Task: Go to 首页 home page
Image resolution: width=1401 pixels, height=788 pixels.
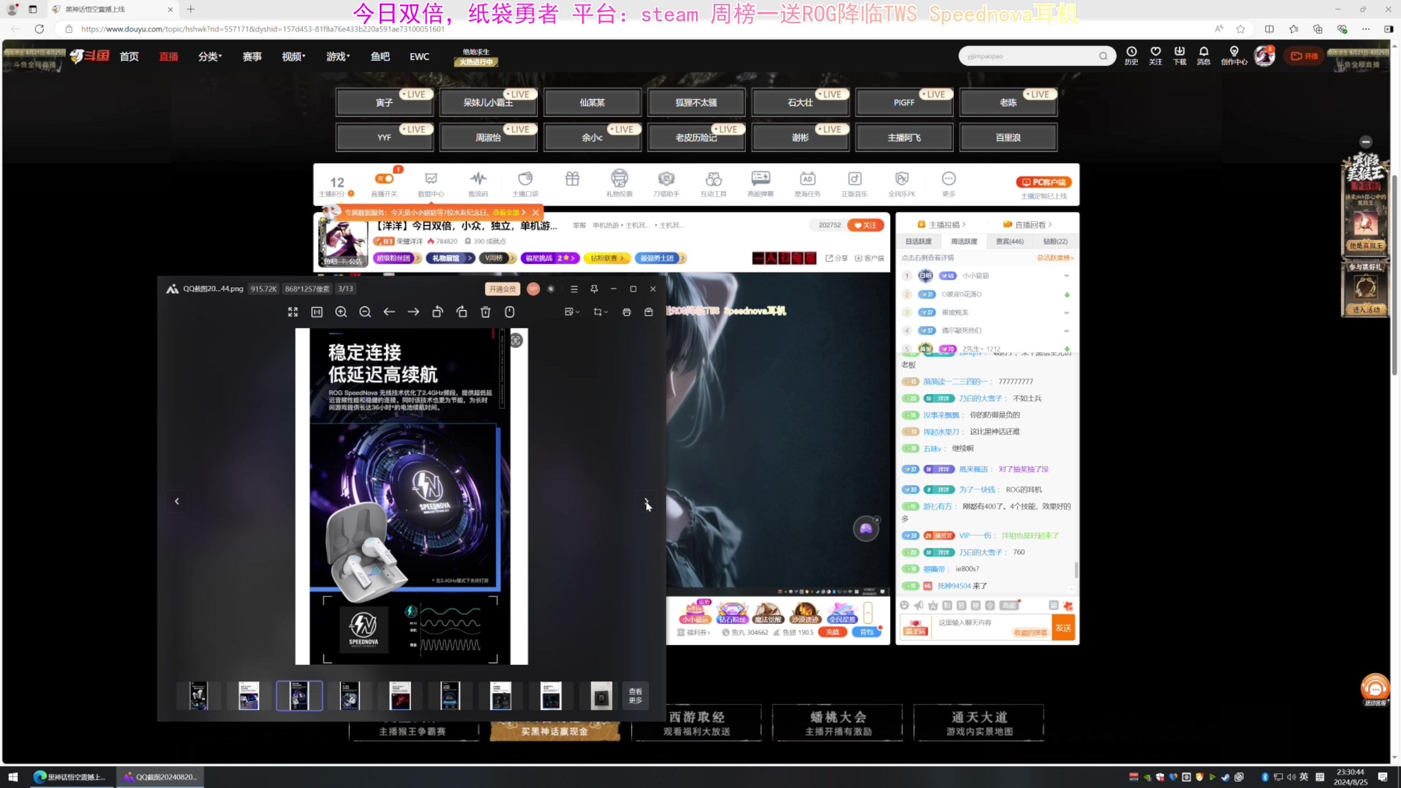Action: coord(129,56)
